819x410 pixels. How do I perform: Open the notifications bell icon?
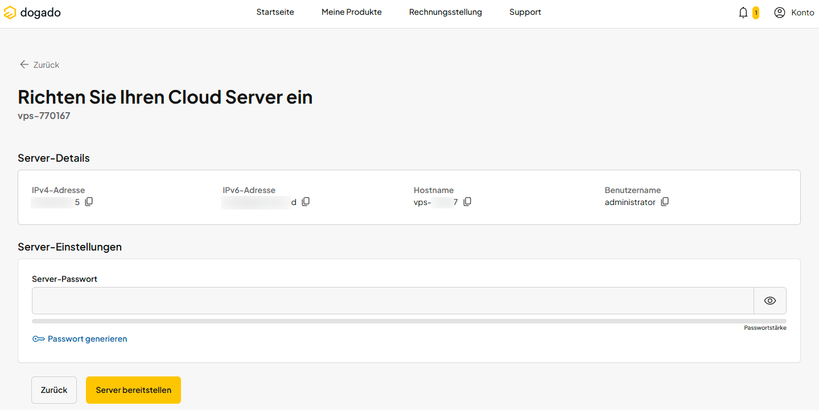pyautogui.click(x=743, y=13)
